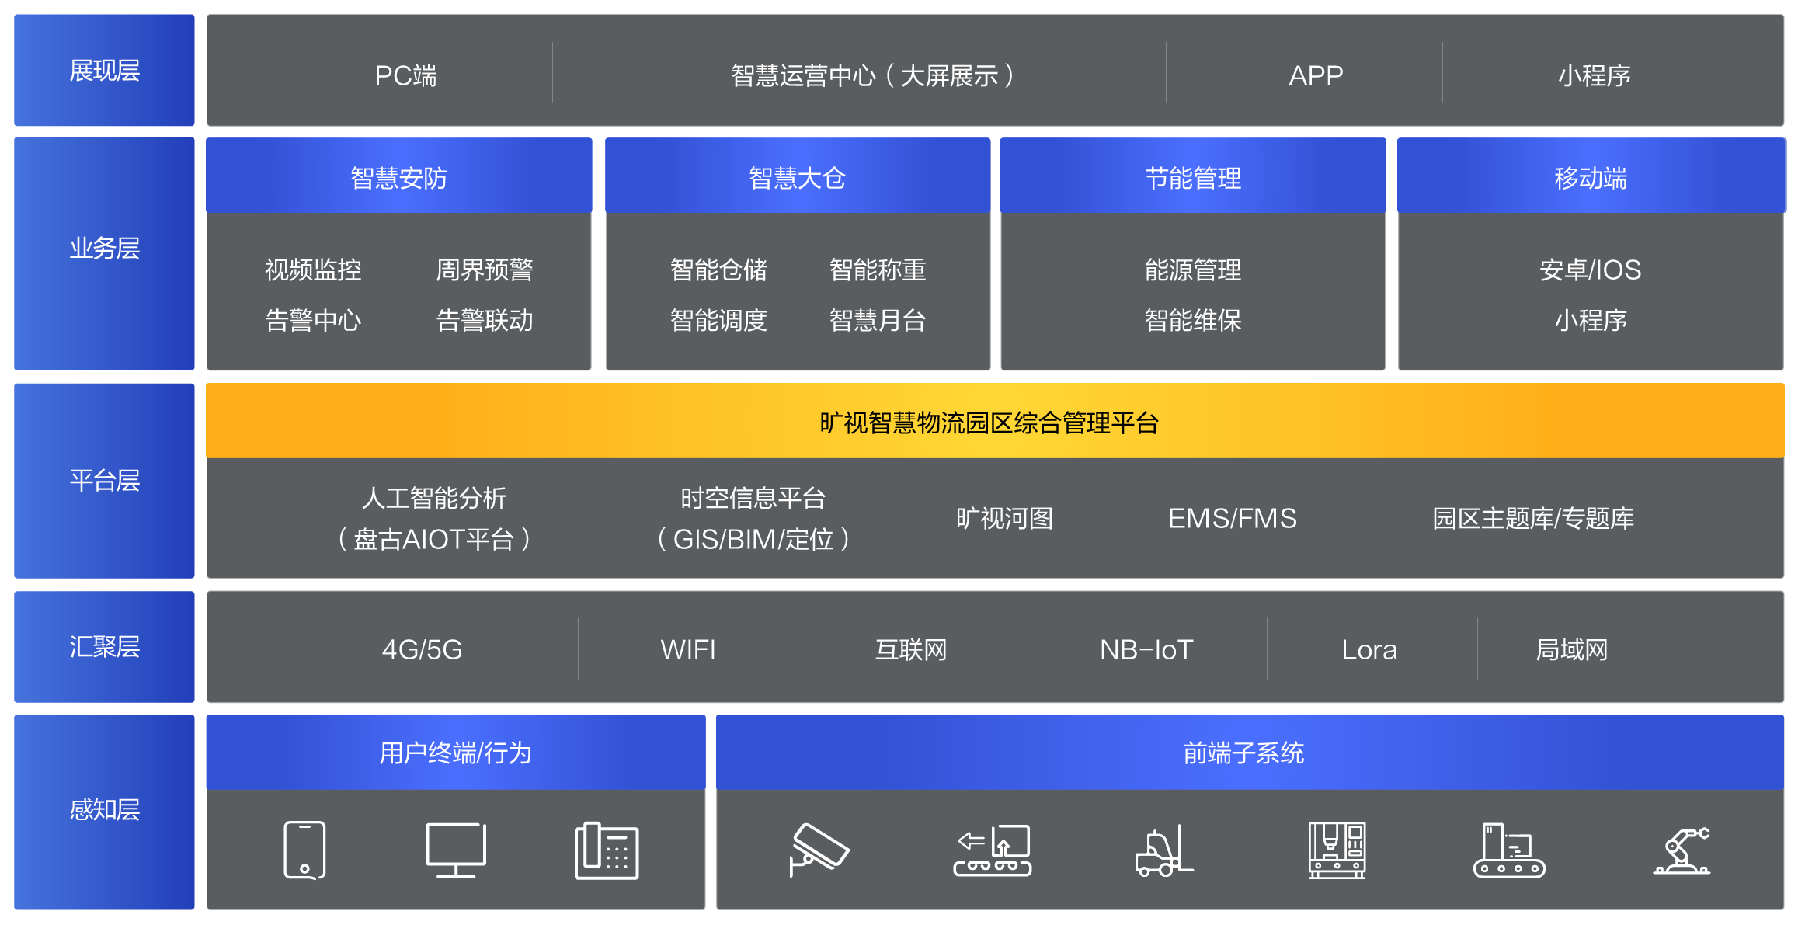The height and width of the screenshot is (925, 1805).
Task: Click the 汇聚层 layer label
Action: click(x=104, y=646)
